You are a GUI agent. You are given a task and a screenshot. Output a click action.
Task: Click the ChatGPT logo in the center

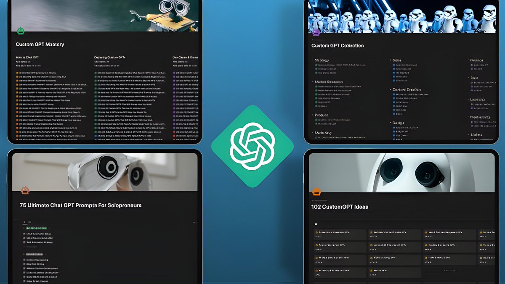252,146
